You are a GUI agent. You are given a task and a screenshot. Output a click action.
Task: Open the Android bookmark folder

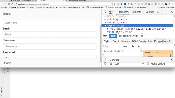coord(22,7)
